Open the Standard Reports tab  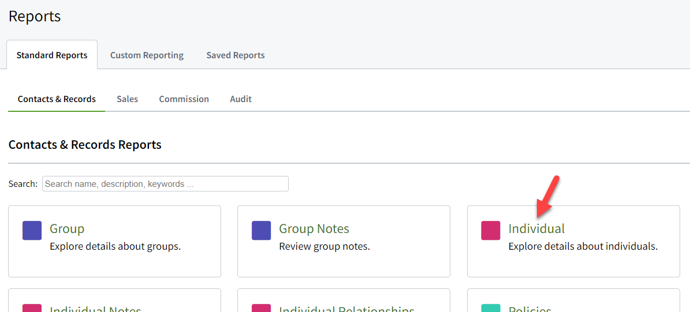52,55
